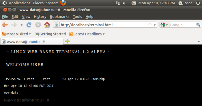Click the user.php filename in listing
The width and height of the screenshot is (202, 106).
pos(98,79)
